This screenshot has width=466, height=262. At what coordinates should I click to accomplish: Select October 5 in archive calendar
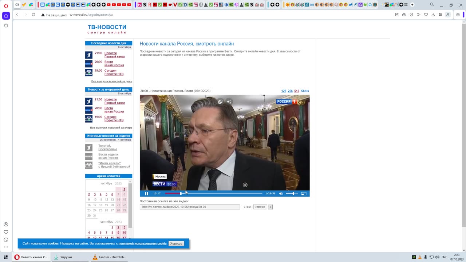tap(106, 194)
